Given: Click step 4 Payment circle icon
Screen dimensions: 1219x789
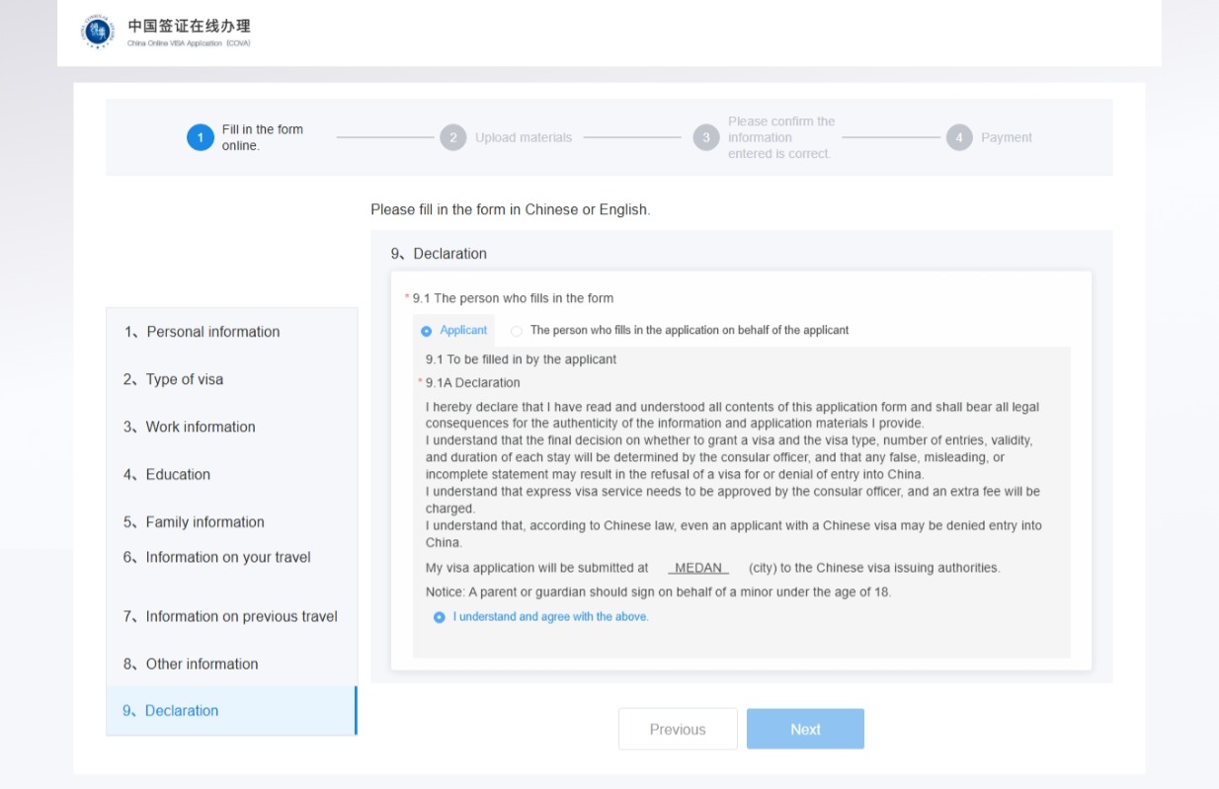Looking at the screenshot, I should (x=959, y=138).
